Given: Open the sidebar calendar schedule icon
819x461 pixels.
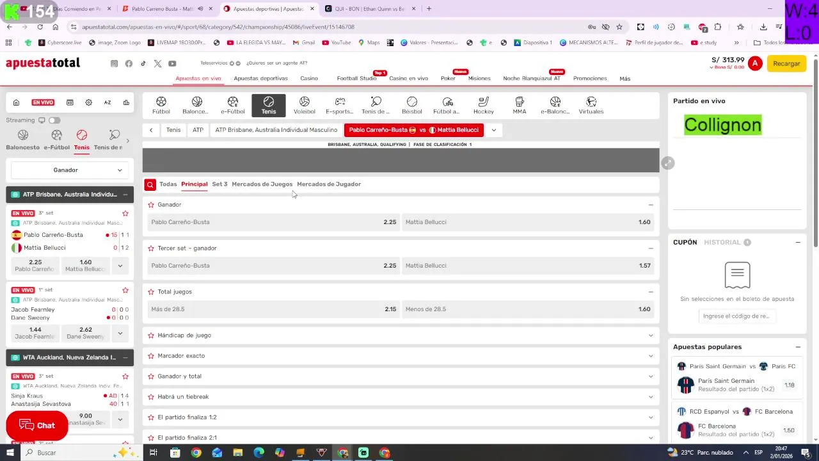Looking at the screenshot, I should 70,102.
